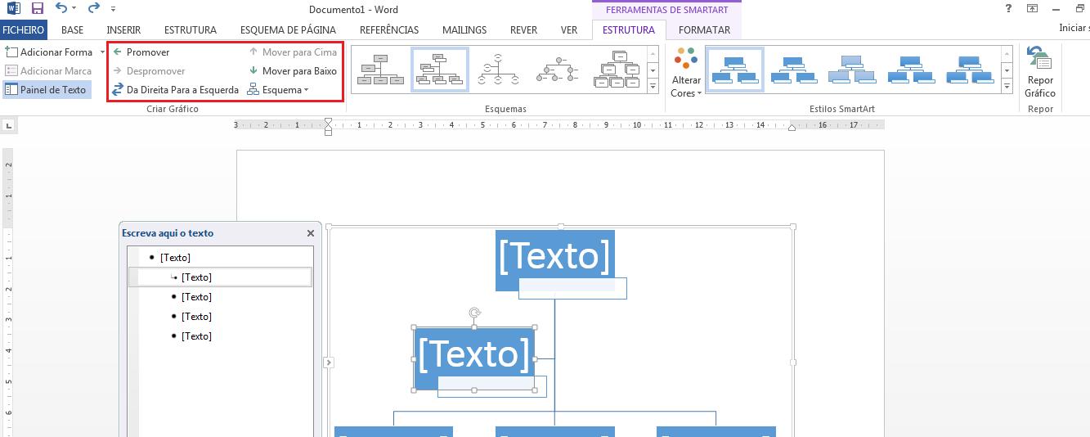This screenshot has height=437, width=1090.
Task: Close the text pane panel
Action: pos(311,233)
